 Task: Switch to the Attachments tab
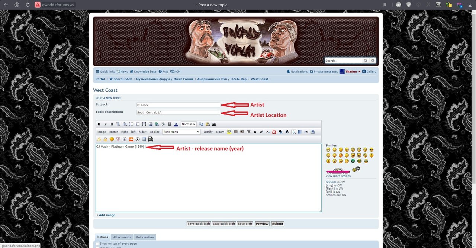coord(122,237)
